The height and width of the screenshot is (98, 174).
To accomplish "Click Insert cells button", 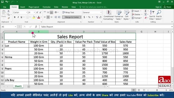I will click(x=136, y=11).
